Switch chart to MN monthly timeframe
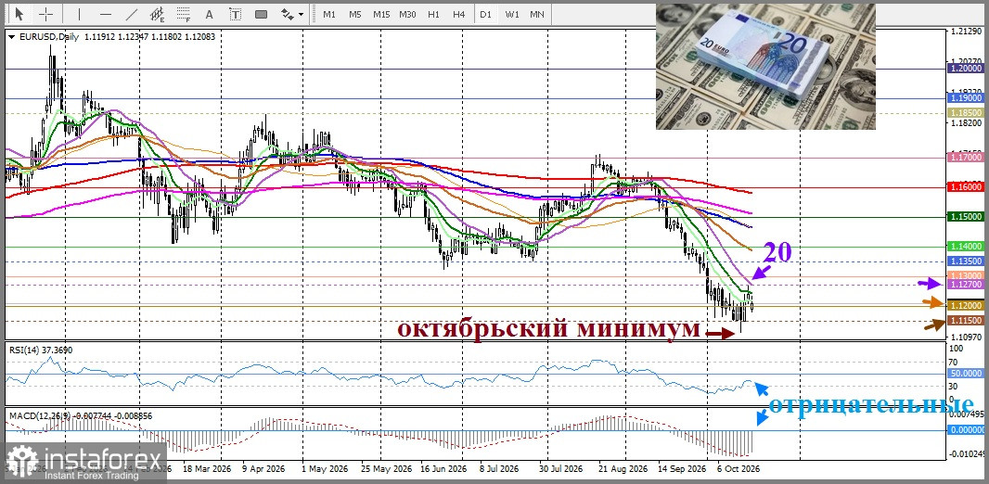This screenshot has height=484, width=989. (x=537, y=14)
